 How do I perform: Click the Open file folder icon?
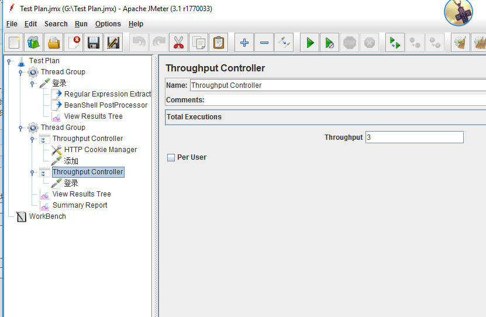click(54, 43)
